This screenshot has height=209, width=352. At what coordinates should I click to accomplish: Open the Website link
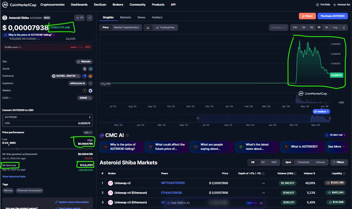coord(84,62)
